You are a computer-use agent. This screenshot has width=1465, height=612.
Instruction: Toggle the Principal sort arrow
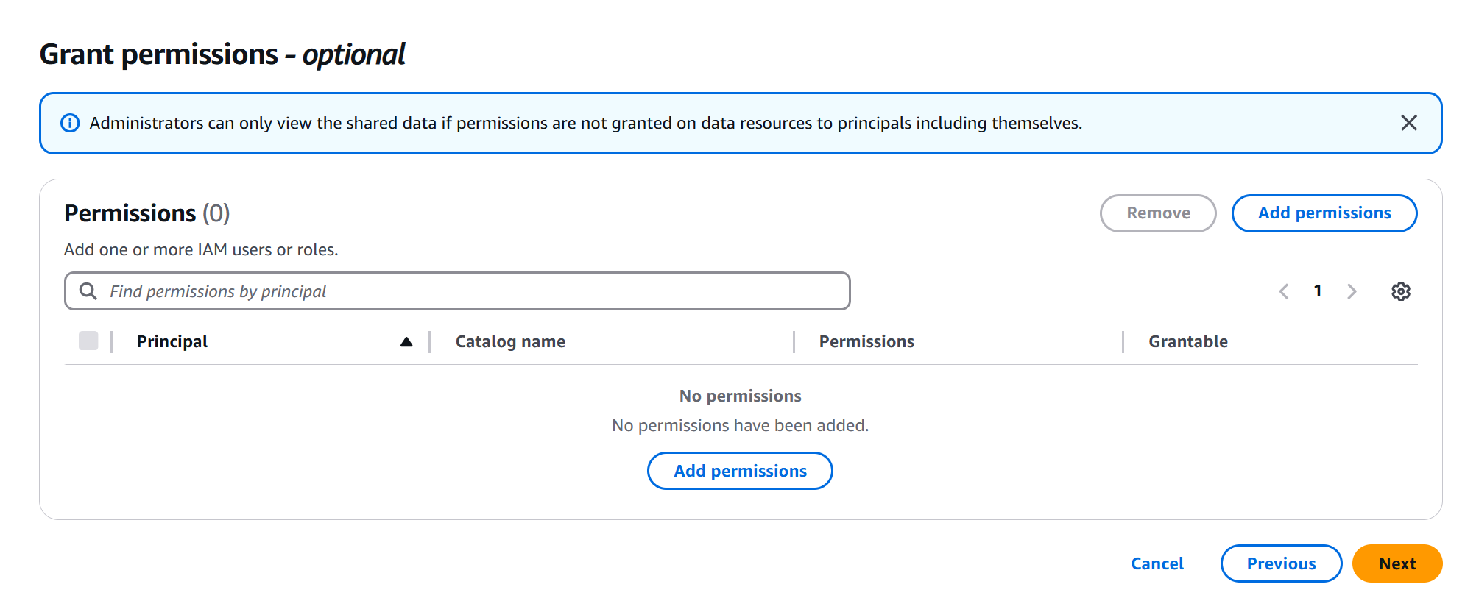click(406, 341)
